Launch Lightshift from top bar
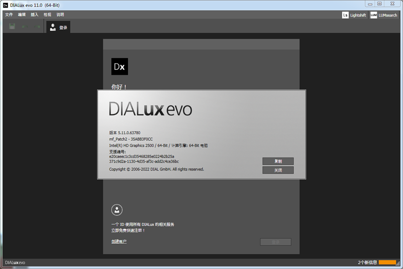 pyautogui.click(x=354, y=15)
